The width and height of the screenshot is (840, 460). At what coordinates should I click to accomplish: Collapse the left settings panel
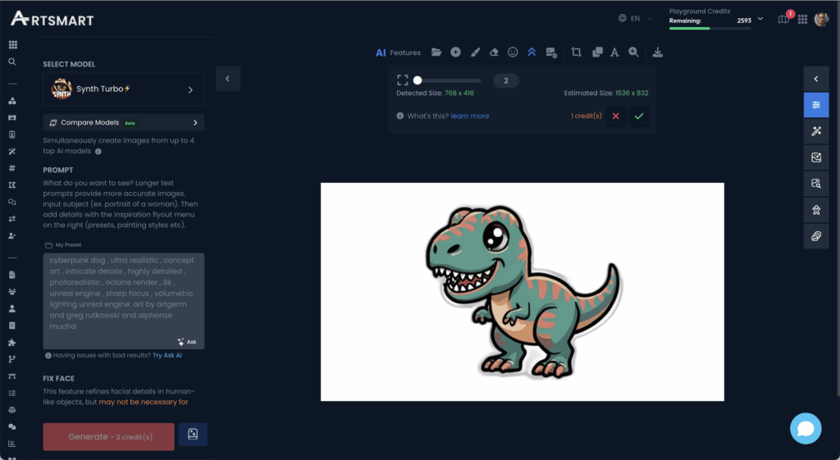pos(227,79)
